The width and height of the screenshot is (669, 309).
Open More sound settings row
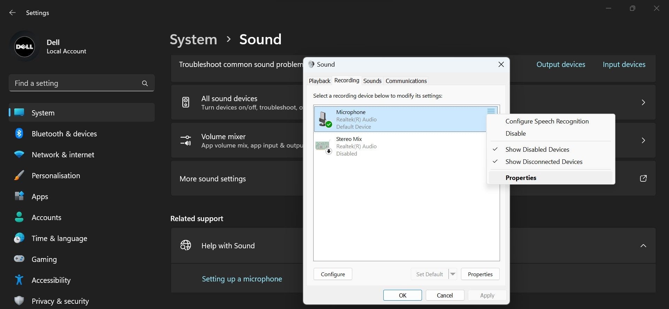(413, 178)
